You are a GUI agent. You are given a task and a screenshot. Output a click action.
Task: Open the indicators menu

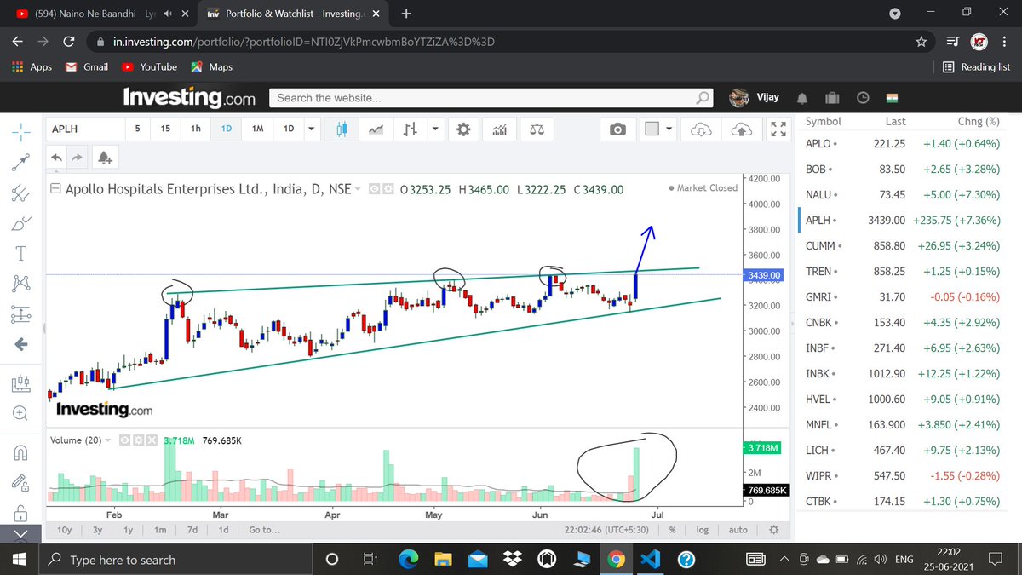(x=500, y=129)
